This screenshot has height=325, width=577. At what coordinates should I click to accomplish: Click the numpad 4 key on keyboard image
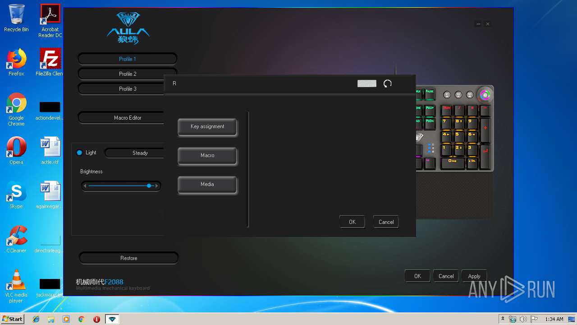[446, 137]
